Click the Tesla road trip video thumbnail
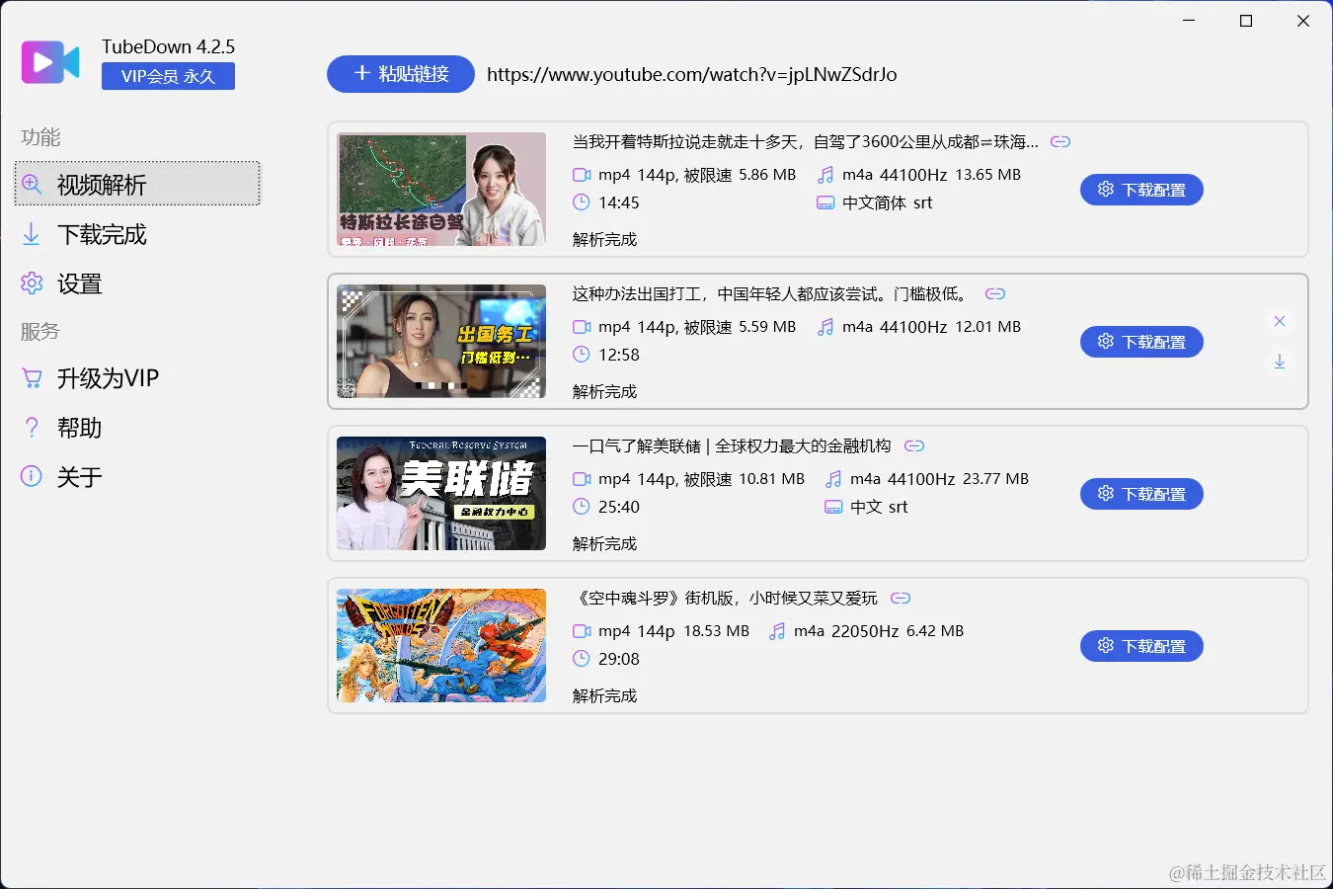This screenshot has width=1333, height=889. 441,190
